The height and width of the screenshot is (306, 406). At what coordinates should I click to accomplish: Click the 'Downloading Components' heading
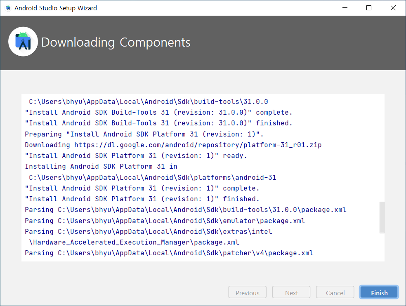116,42
